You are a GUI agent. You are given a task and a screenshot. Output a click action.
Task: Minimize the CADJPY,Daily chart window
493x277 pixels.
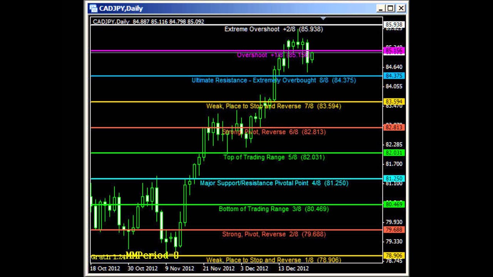tap(381, 8)
